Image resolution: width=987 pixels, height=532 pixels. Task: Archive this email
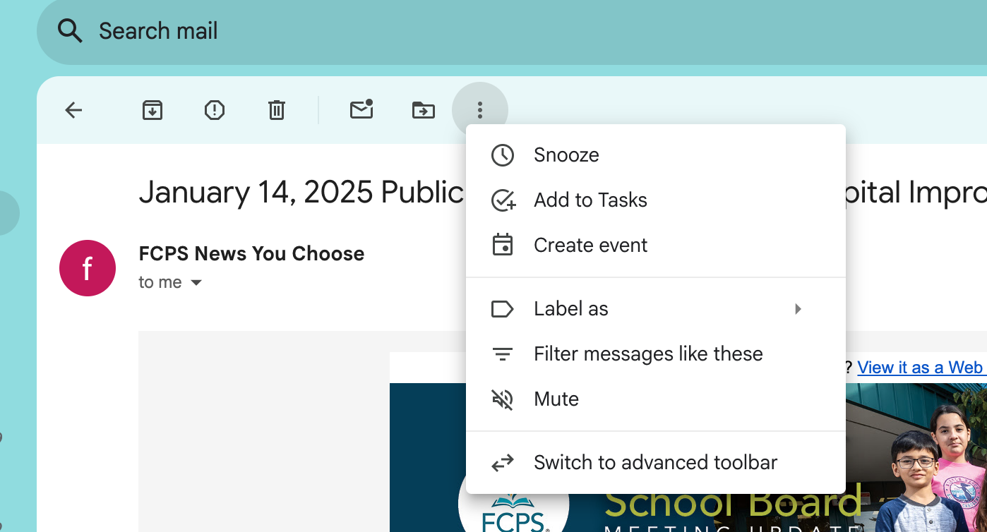(152, 110)
